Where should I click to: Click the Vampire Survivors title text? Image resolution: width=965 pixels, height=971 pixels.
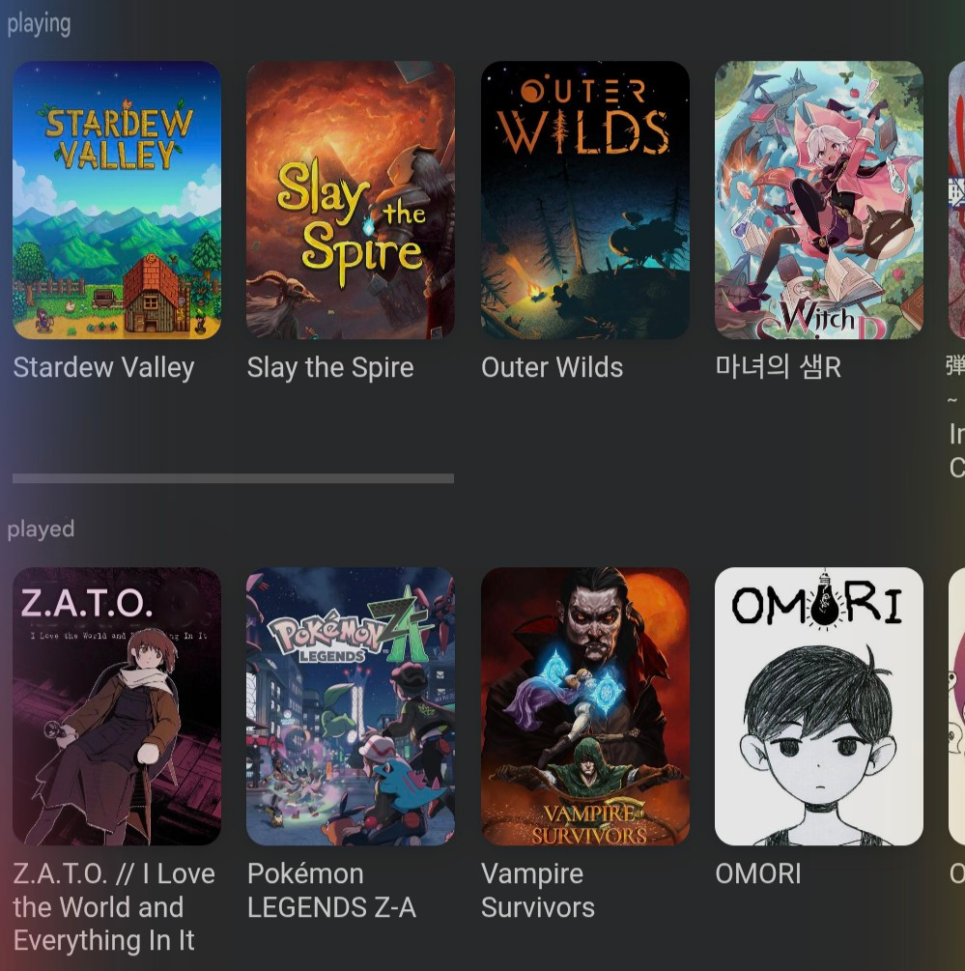(x=538, y=891)
